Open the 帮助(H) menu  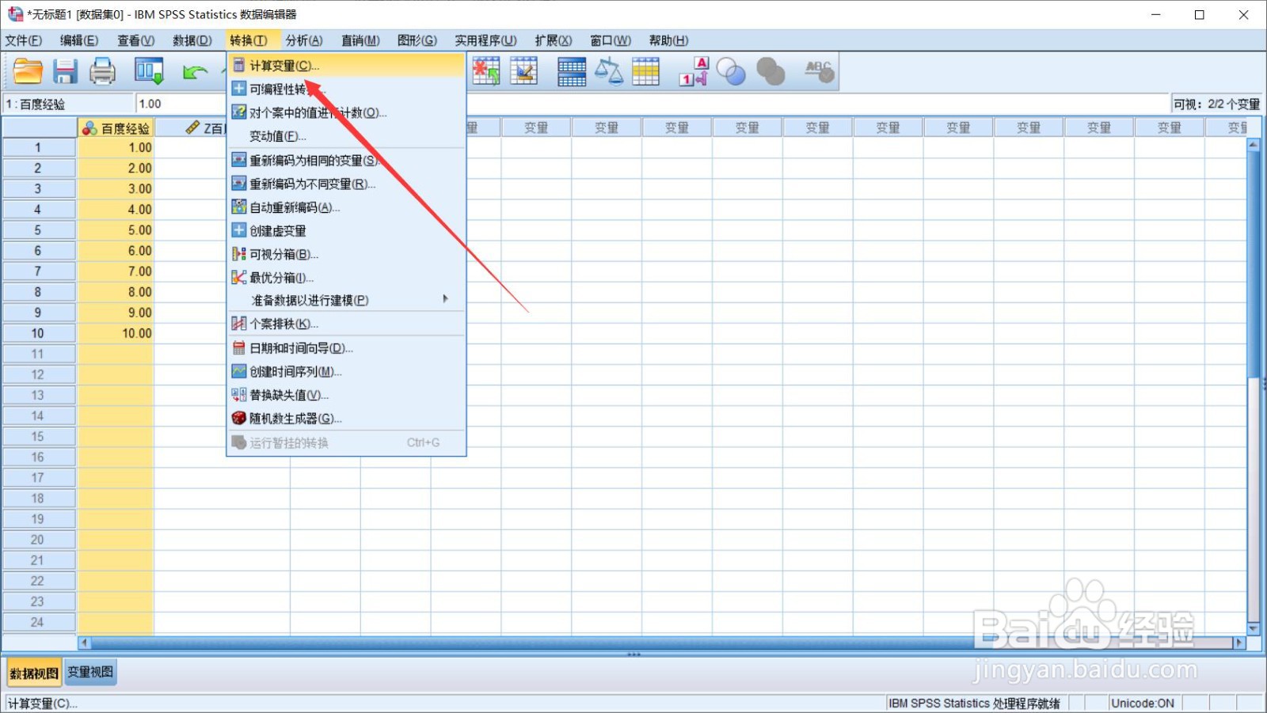pos(668,40)
